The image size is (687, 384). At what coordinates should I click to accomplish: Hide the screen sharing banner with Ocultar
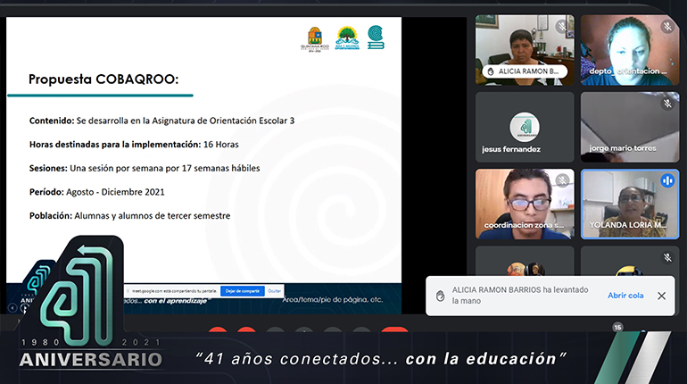point(275,290)
